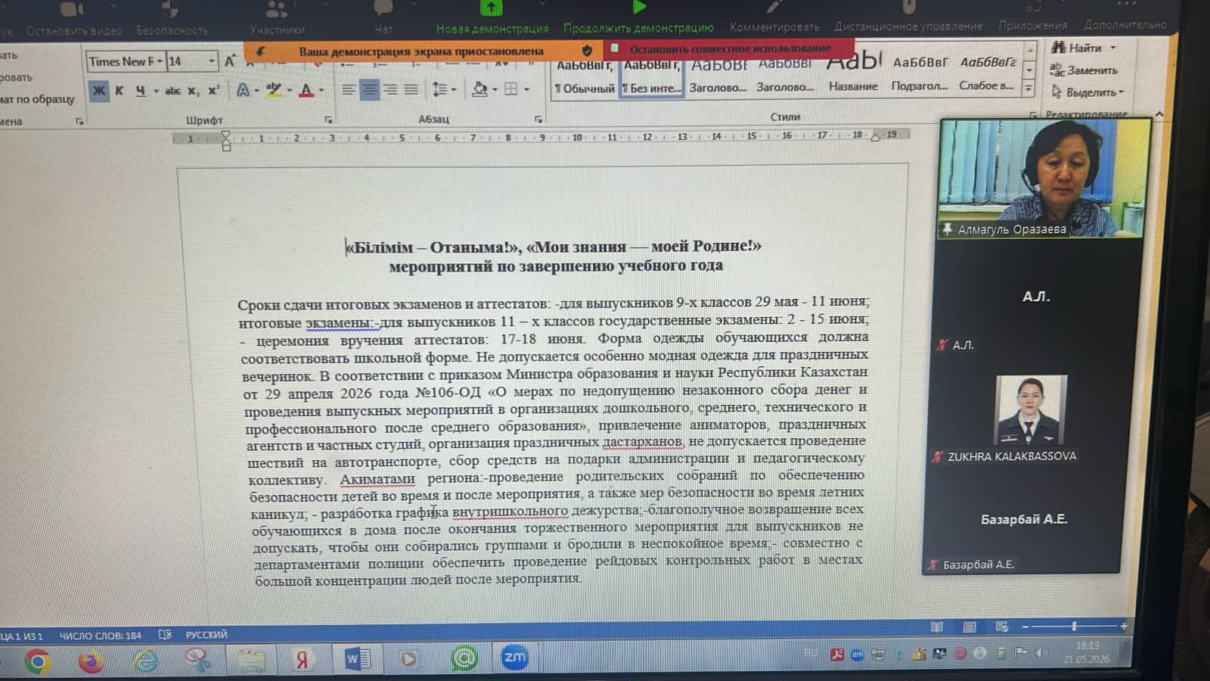Click Остановить видео in Zoom toolbar

[73, 20]
